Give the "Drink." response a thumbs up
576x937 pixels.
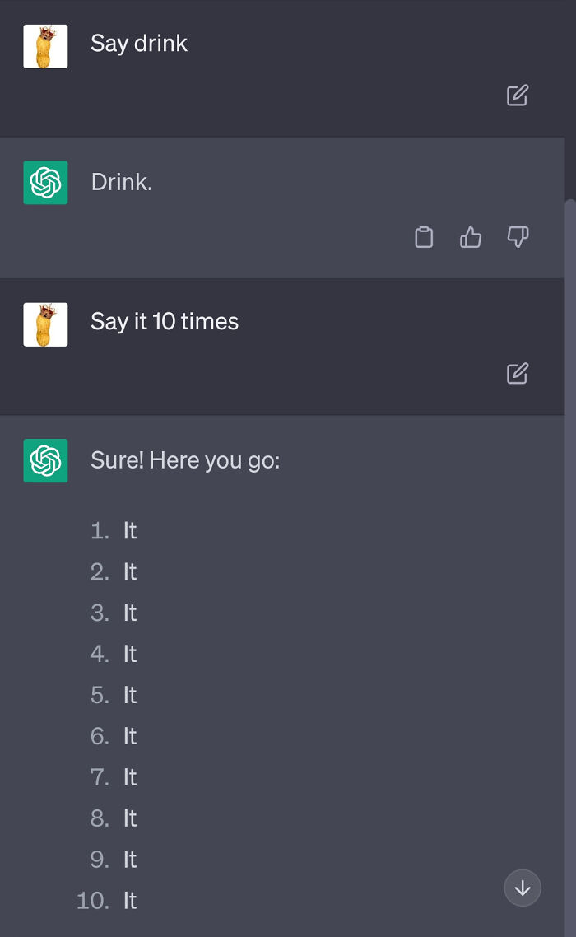click(x=470, y=237)
